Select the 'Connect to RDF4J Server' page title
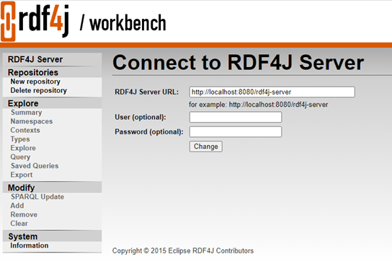The width and height of the screenshot is (392, 262). click(x=238, y=63)
